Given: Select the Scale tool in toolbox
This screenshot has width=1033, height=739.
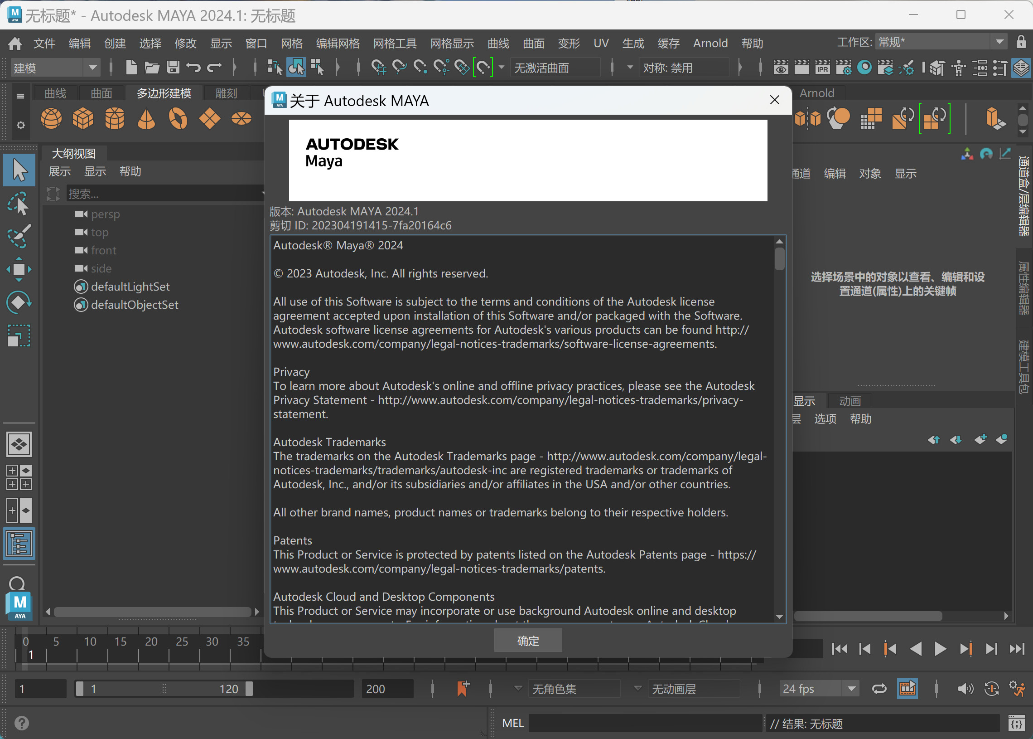Looking at the screenshot, I should [19, 336].
